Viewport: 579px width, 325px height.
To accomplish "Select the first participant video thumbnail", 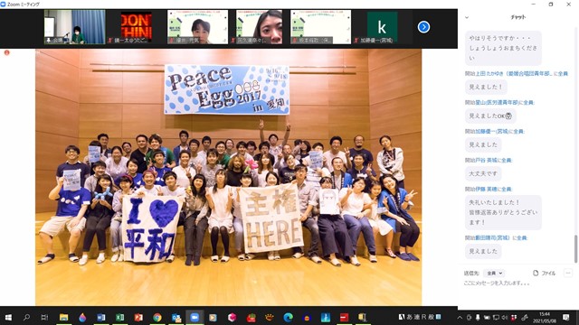I will (x=75, y=27).
